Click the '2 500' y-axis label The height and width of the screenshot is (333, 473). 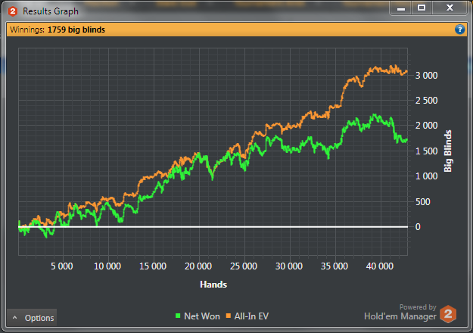(x=426, y=101)
